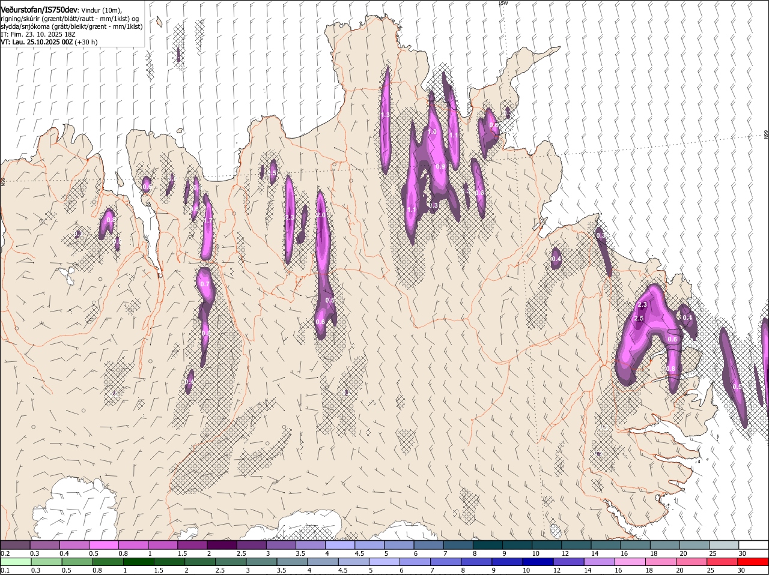Select the "slydda/snjókoma" description line

pyautogui.click(x=71, y=26)
